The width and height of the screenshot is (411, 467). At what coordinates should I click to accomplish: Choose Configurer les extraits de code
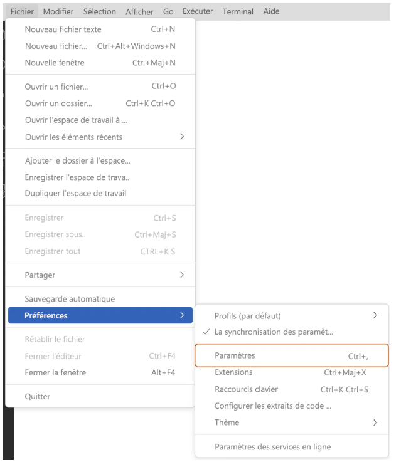292,406
